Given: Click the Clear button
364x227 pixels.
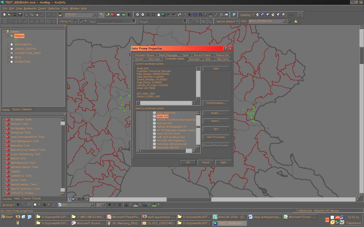Looking at the screenshot, I should pyautogui.click(x=216, y=68).
